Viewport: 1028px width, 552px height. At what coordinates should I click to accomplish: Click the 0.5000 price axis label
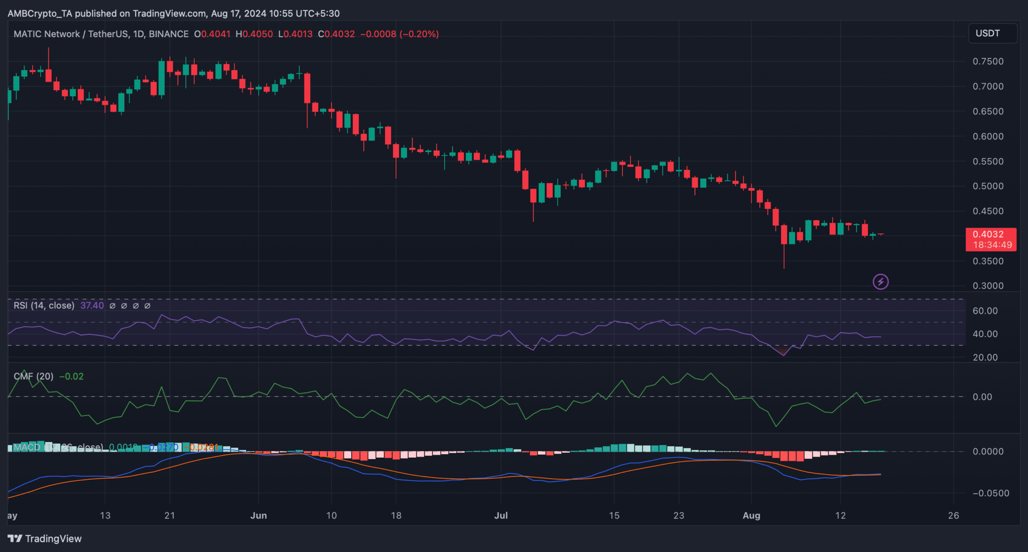point(988,186)
